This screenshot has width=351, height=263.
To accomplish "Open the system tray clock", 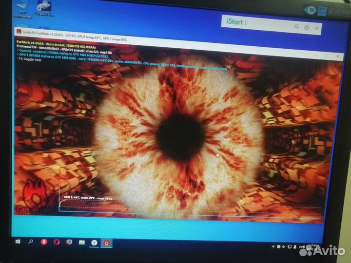I will point(314,245).
